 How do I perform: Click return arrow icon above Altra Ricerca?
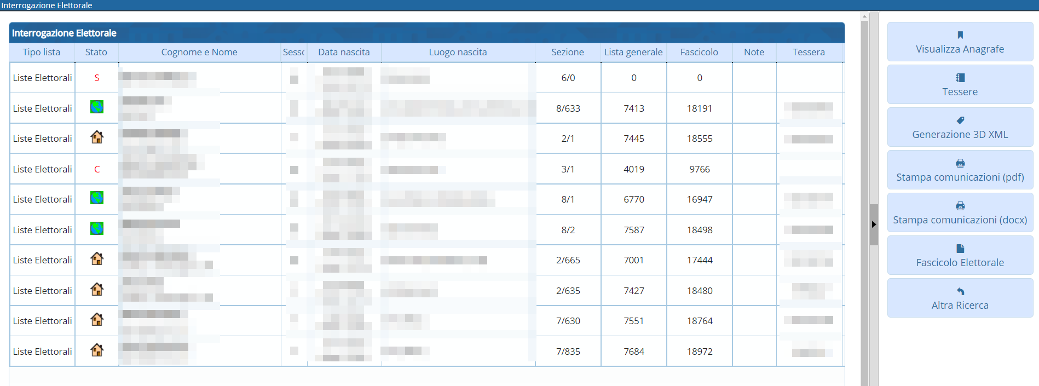tap(960, 291)
